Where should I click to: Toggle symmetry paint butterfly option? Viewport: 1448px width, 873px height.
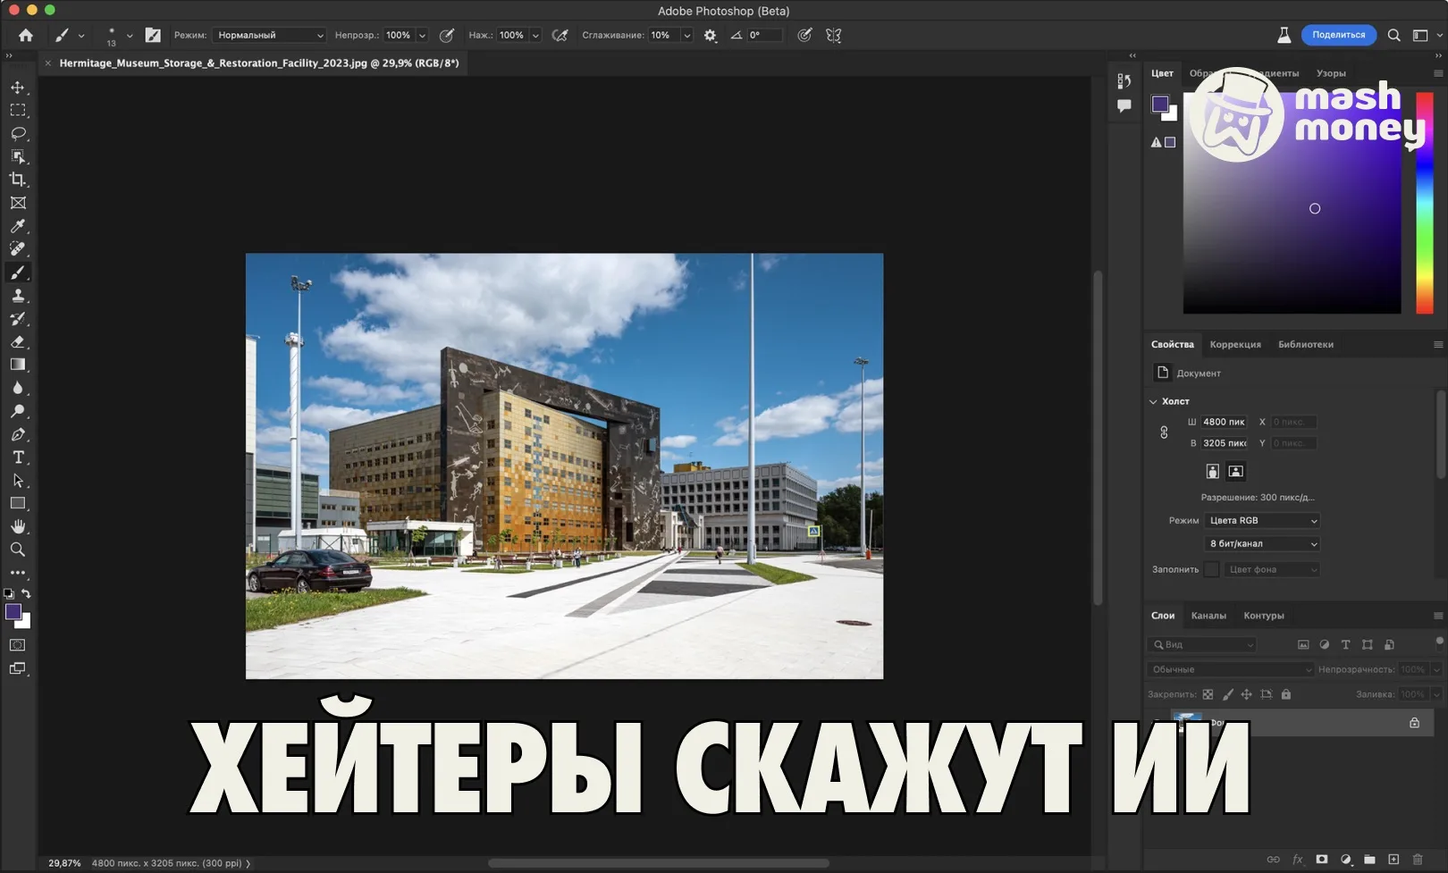pos(833,36)
